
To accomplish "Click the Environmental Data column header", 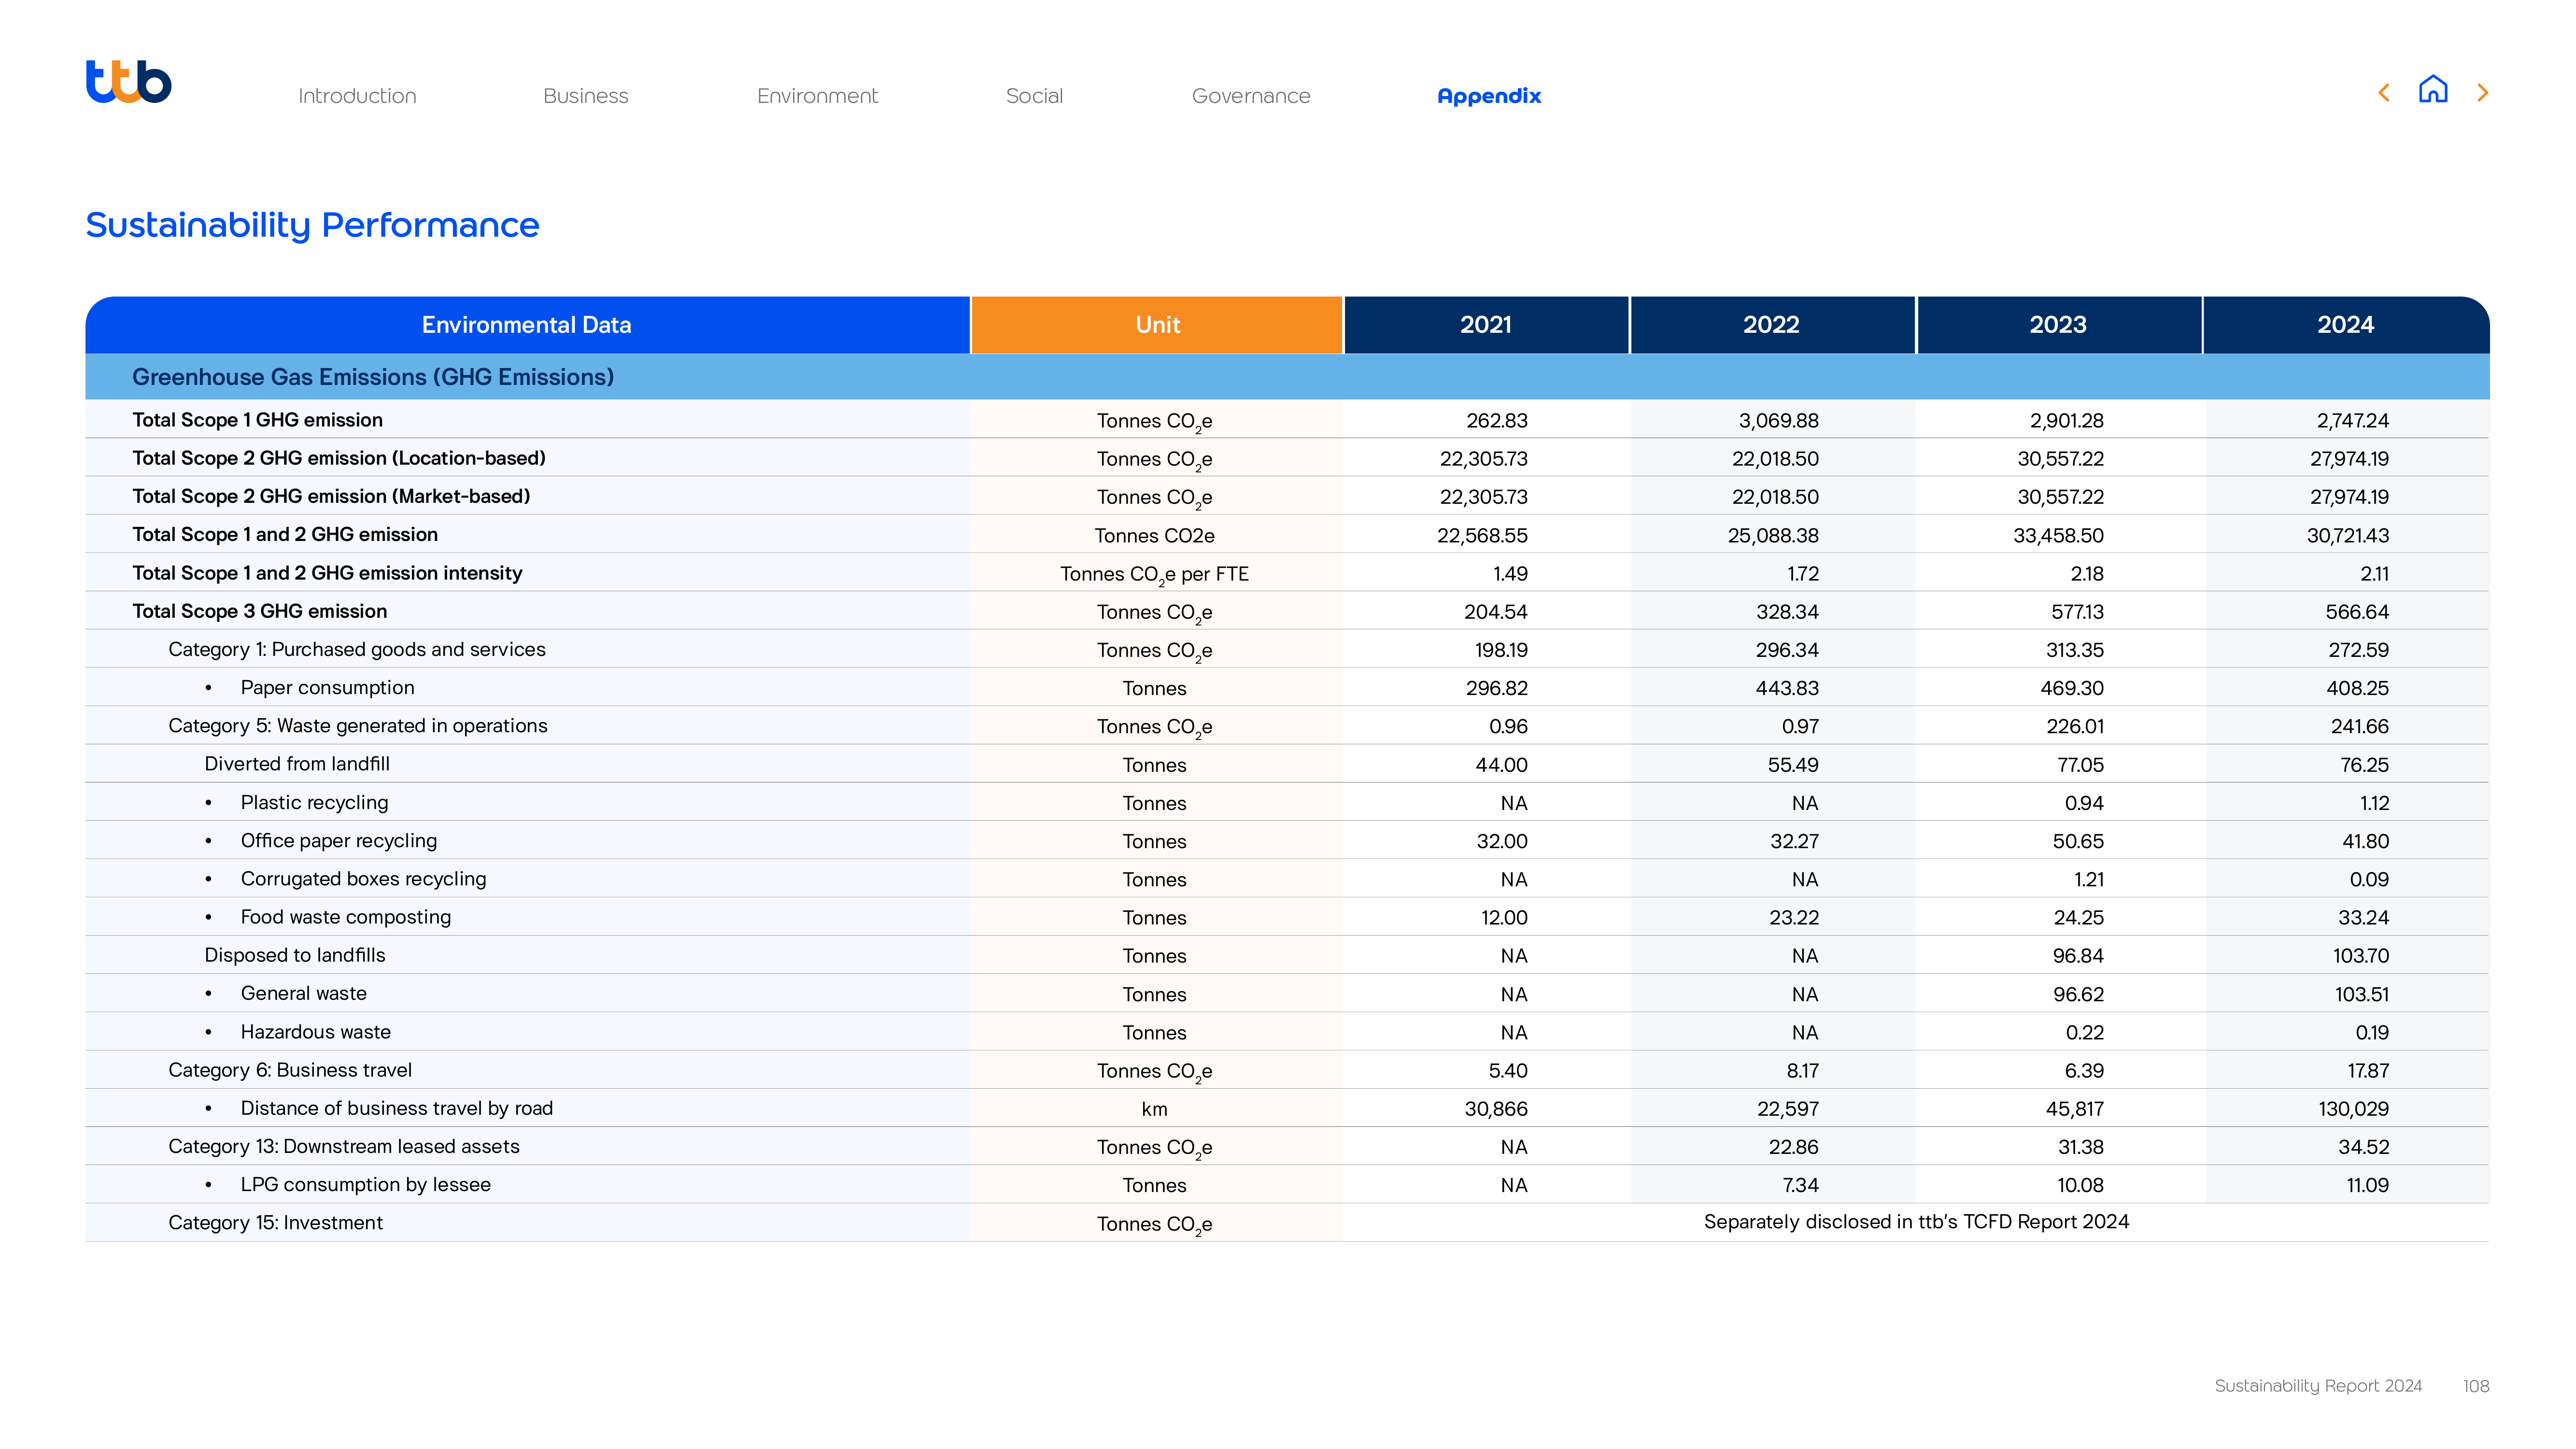I will 527,325.
